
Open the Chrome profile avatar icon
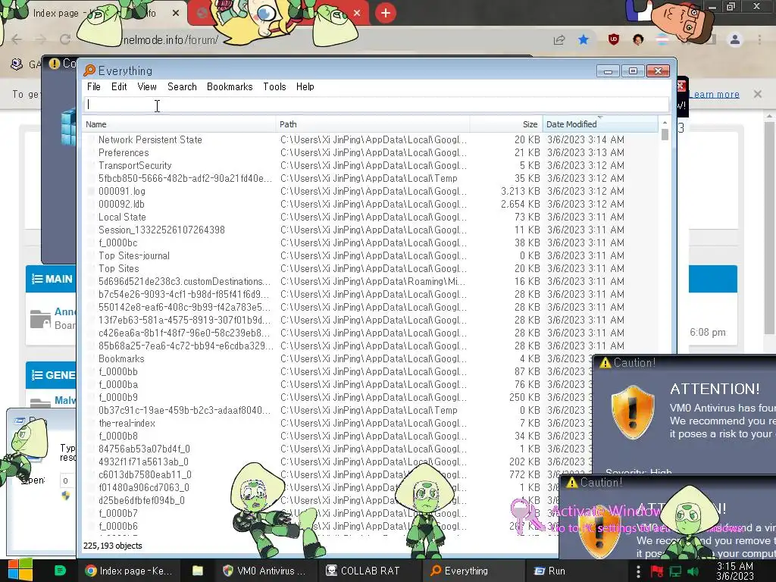pos(735,39)
